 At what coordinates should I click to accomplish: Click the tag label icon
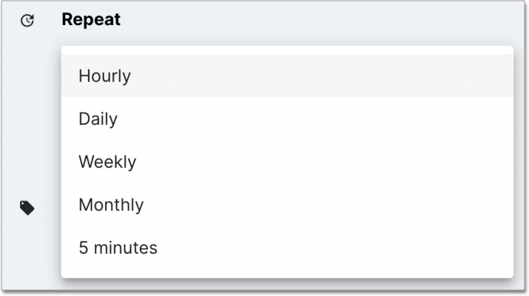click(27, 207)
